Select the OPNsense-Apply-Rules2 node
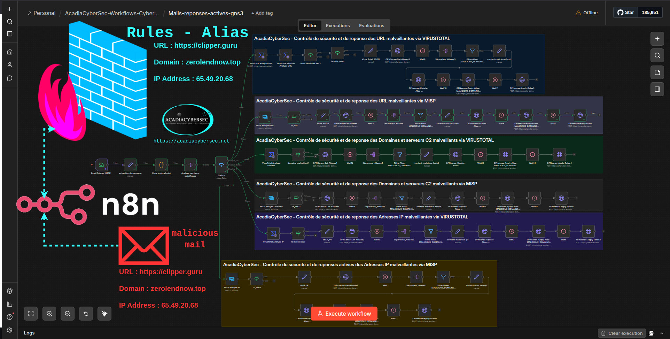670x339 pixels. tap(588, 231)
